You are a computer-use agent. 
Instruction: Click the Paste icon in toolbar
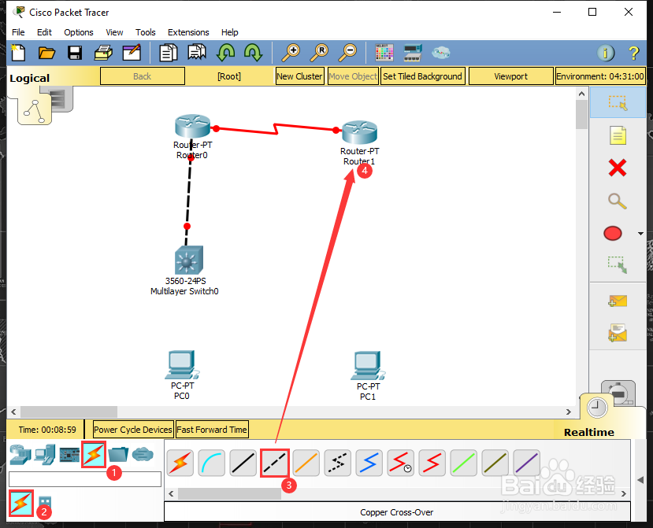(197, 53)
